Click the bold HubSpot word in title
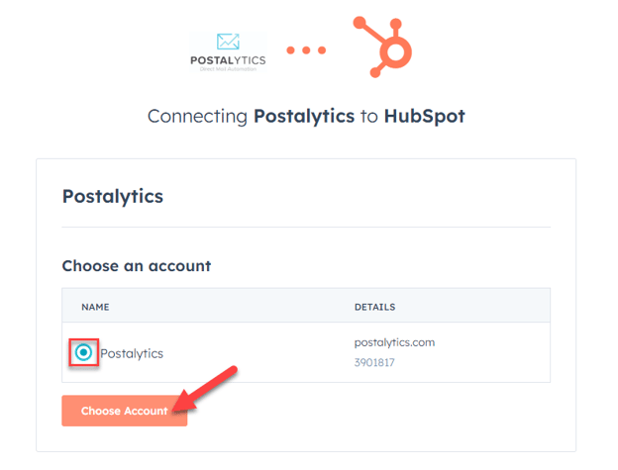 pyautogui.click(x=425, y=116)
